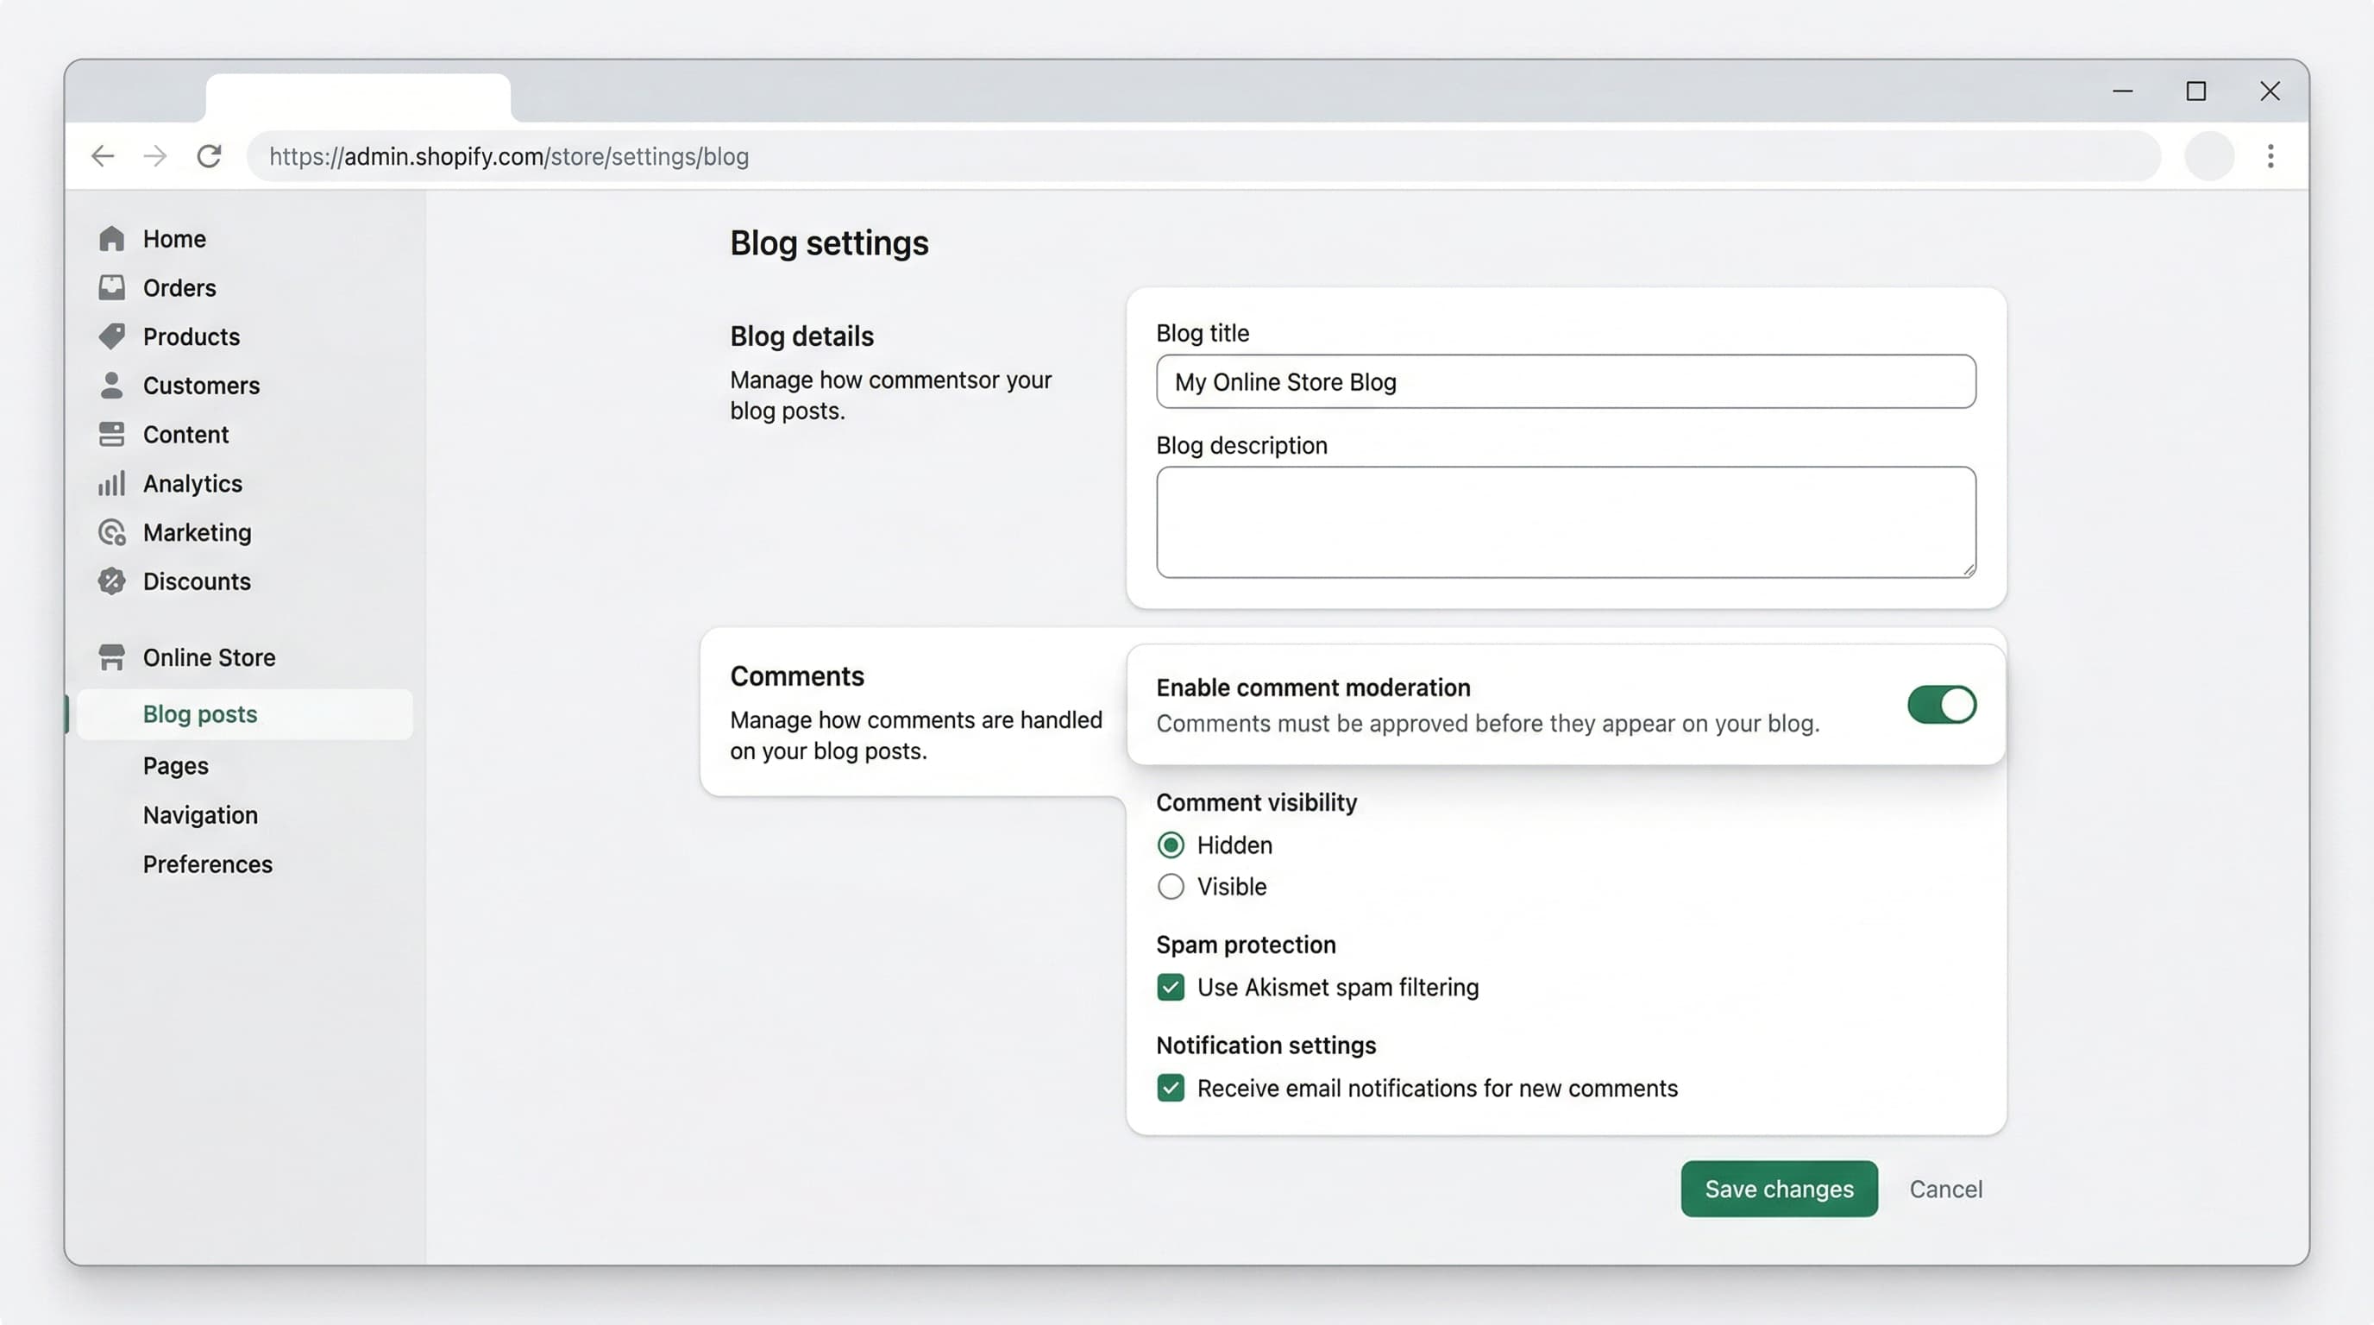Open the Content section
The image size is (2374, 1325).
[185, 434]
